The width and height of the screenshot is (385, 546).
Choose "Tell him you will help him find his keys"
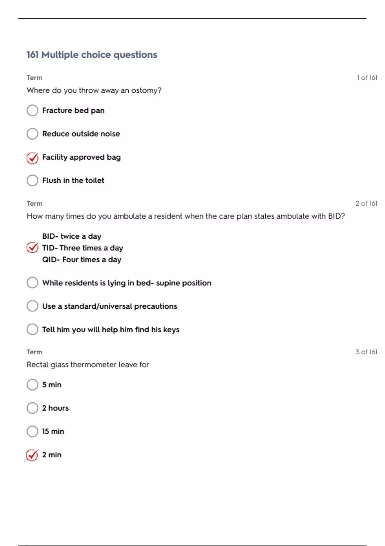click(x=32, y=329)
